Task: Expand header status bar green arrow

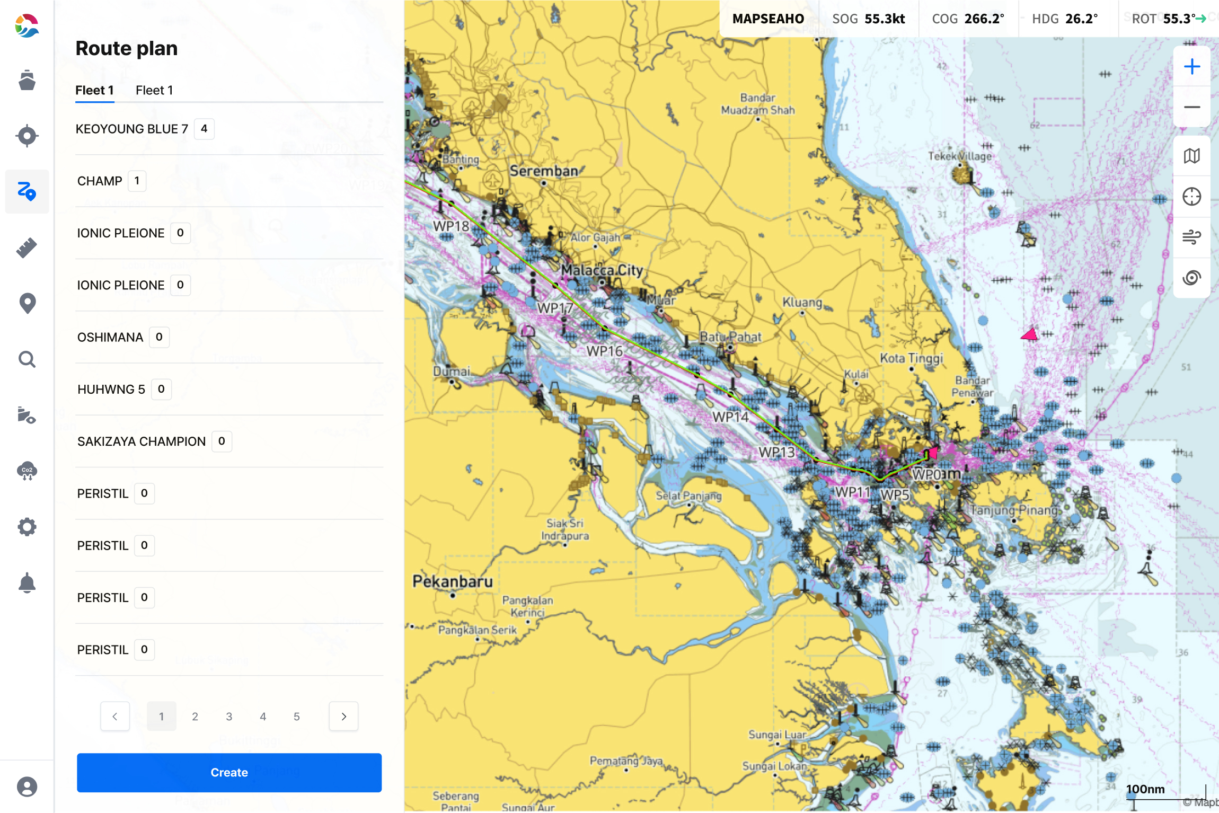Action: pos(1201,19)
